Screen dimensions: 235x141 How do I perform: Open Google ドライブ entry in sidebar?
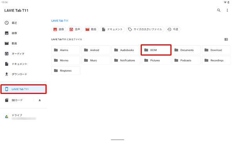23,117
